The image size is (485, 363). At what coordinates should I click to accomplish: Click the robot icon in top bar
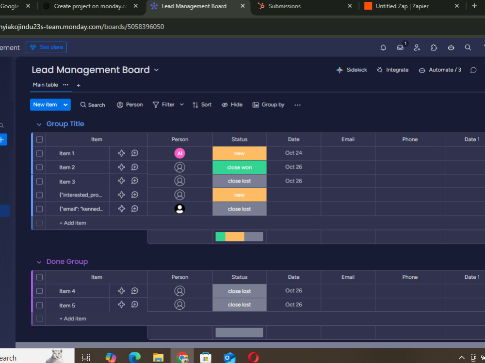(x=451, y=47)
